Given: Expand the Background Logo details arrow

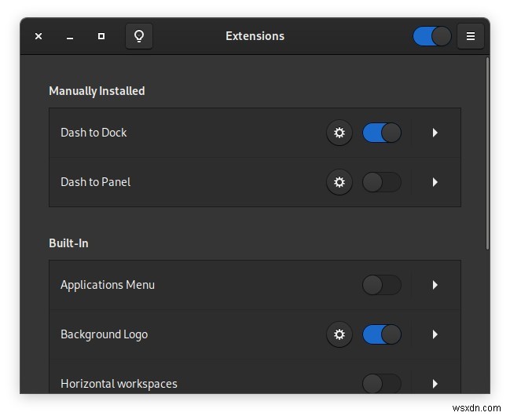Looking at the screenshot, I should [x=435, y=334].
